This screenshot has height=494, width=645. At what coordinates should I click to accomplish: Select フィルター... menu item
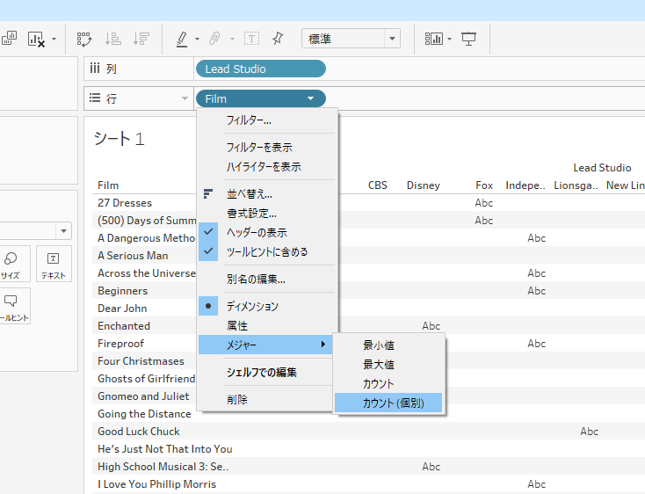pyautogui.click(x=267, y=120)
